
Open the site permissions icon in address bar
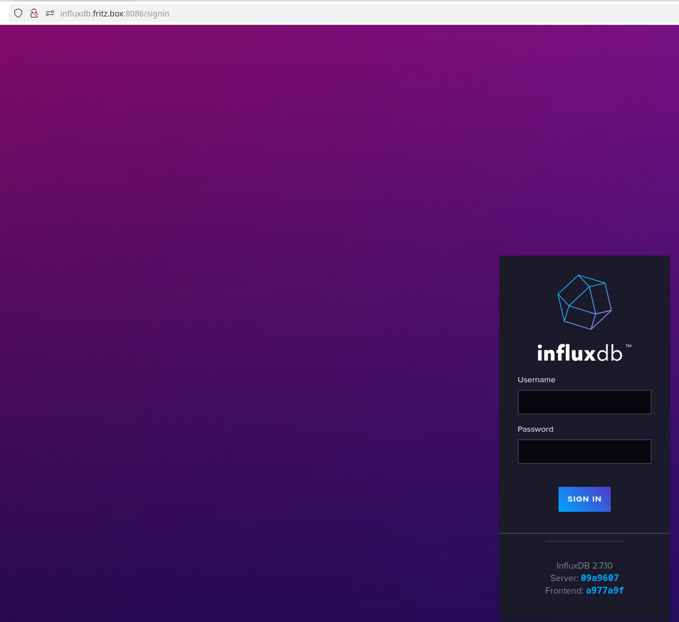click(50, 14)
